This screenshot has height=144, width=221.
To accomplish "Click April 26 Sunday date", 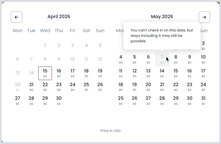I will click(100, 86).
